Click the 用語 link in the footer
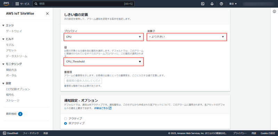 pyautogui.click(x=254, y=133)
